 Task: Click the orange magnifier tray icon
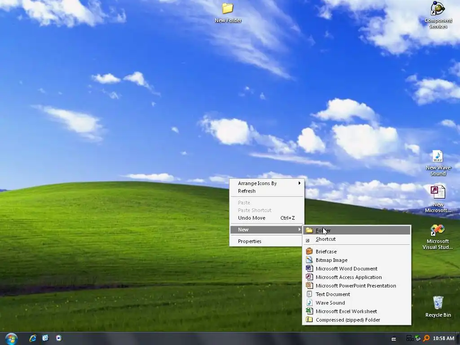[x=427, y=339]
